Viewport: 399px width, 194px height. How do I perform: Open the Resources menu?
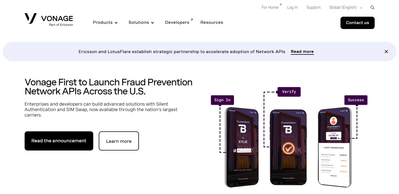click(212, 22)
